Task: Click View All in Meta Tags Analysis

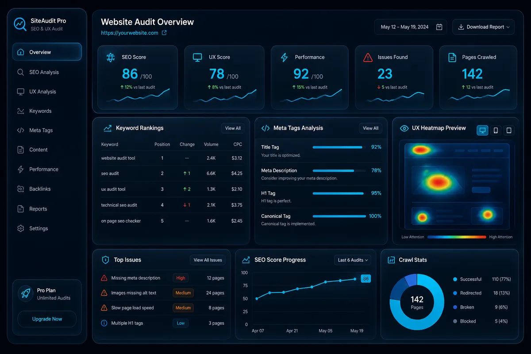Action: pyautogui.click(x=370, y=128)
